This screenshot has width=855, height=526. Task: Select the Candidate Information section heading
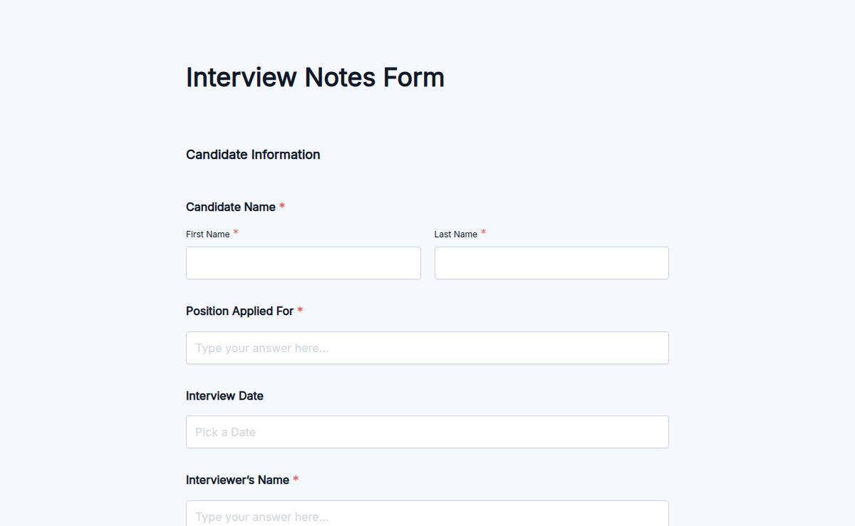coord(253,154)
